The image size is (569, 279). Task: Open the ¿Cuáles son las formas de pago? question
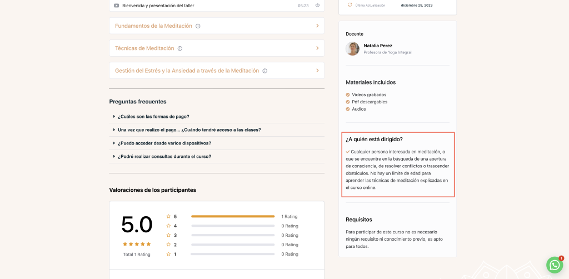153,117
